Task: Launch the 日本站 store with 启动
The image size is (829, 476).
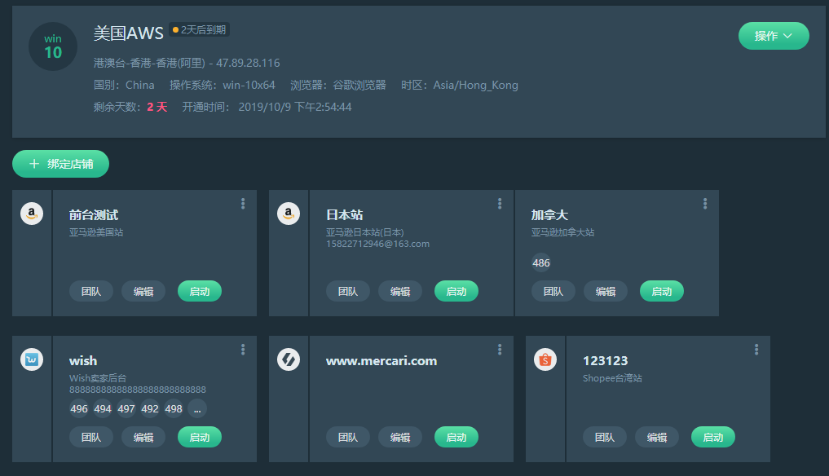Action: click(x=456, y=292)
